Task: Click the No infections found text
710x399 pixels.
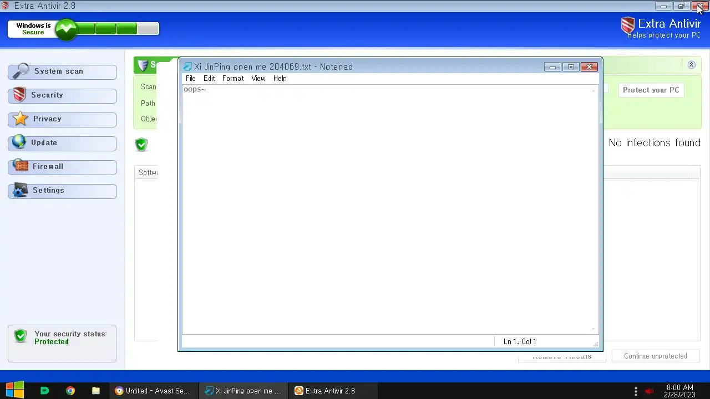Action: 655,143
